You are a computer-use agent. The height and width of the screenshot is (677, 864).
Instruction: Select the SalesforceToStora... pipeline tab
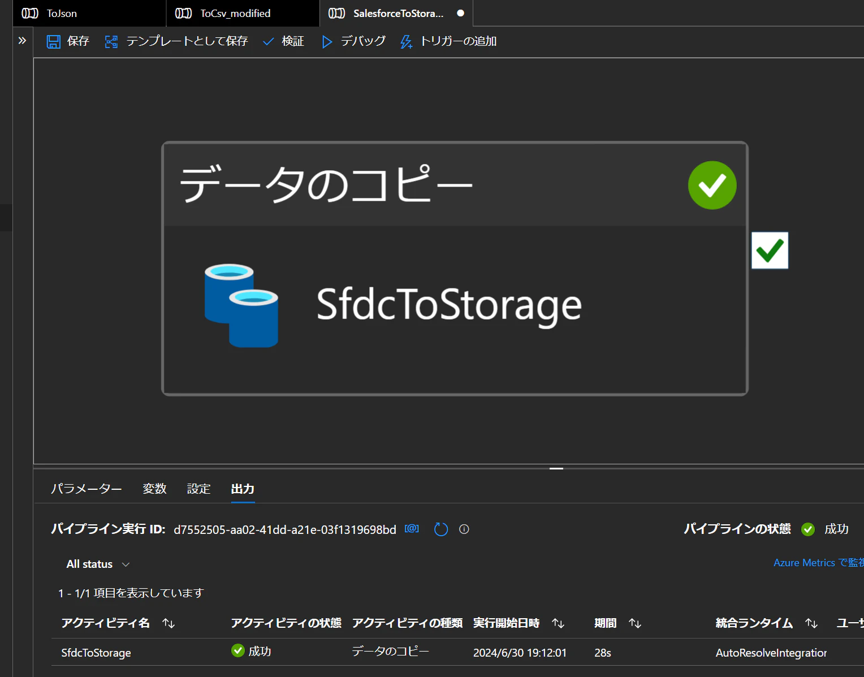[x=396, y=13]
